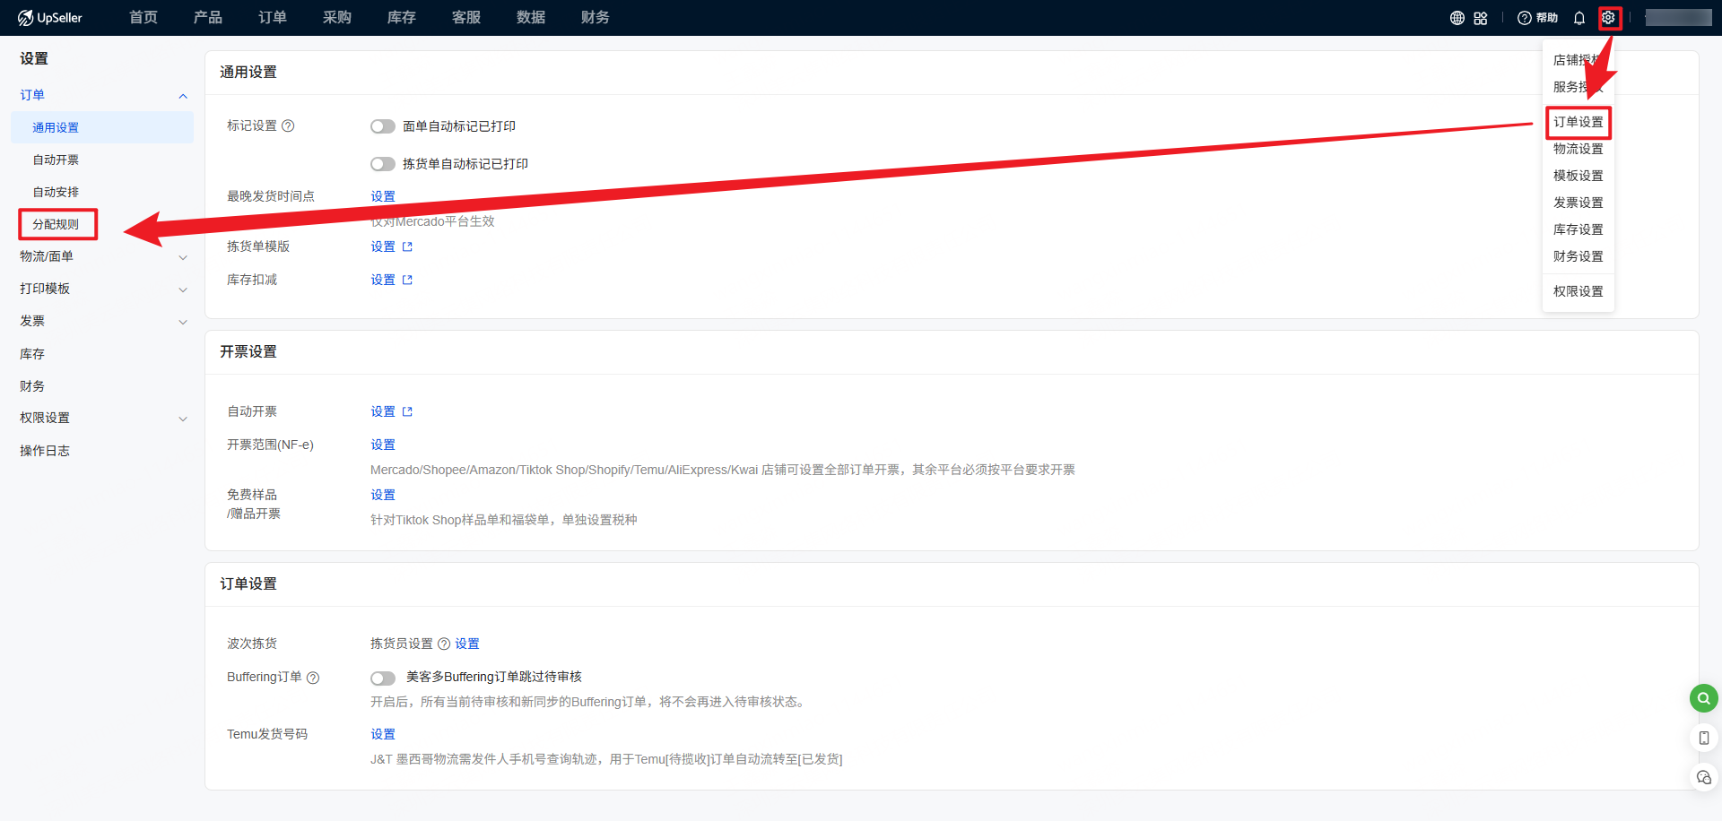Click the language globe icon
Image resolution: width=1722 pixels, height=821 pixels.
point(1457,18)
